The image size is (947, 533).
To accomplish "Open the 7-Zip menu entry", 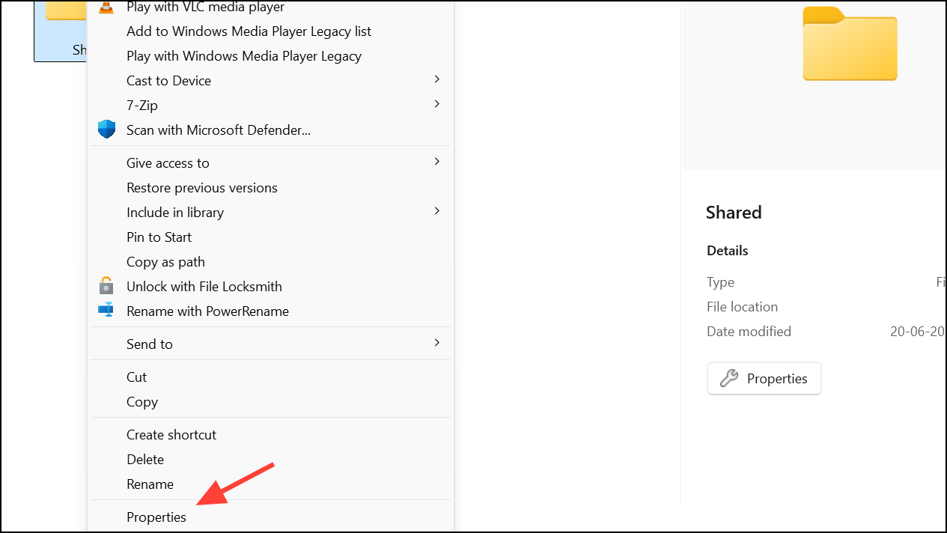I will coord(270,106).
